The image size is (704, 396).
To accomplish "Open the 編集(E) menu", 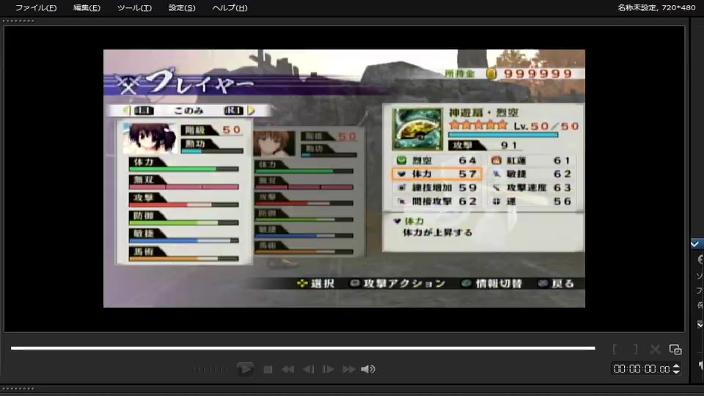I will [87, 7].
